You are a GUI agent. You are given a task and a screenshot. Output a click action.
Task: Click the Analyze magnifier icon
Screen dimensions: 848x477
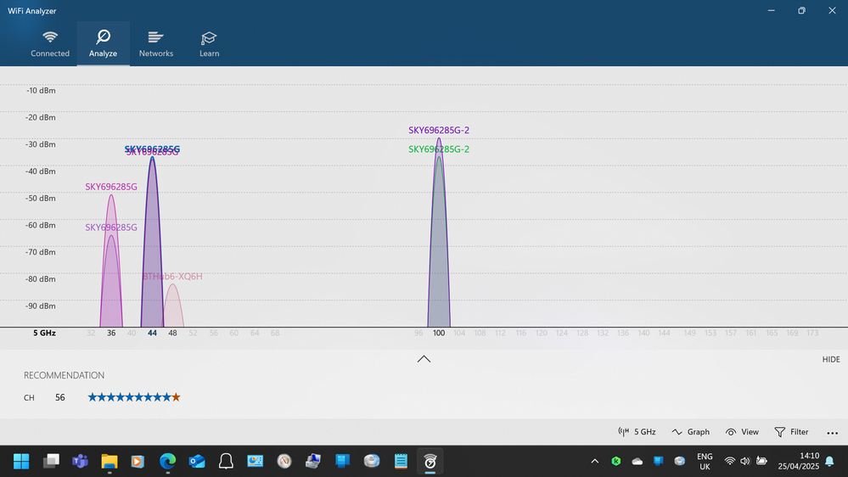click(103, 37)
